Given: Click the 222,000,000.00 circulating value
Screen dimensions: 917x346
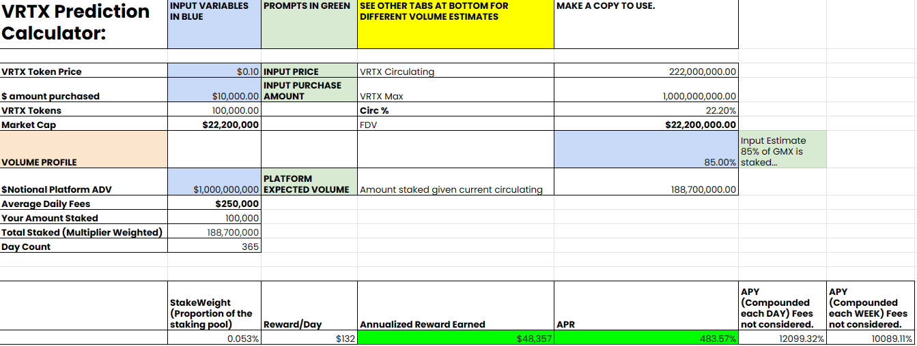Looking at the screenshot, I should tap(646, 72).
